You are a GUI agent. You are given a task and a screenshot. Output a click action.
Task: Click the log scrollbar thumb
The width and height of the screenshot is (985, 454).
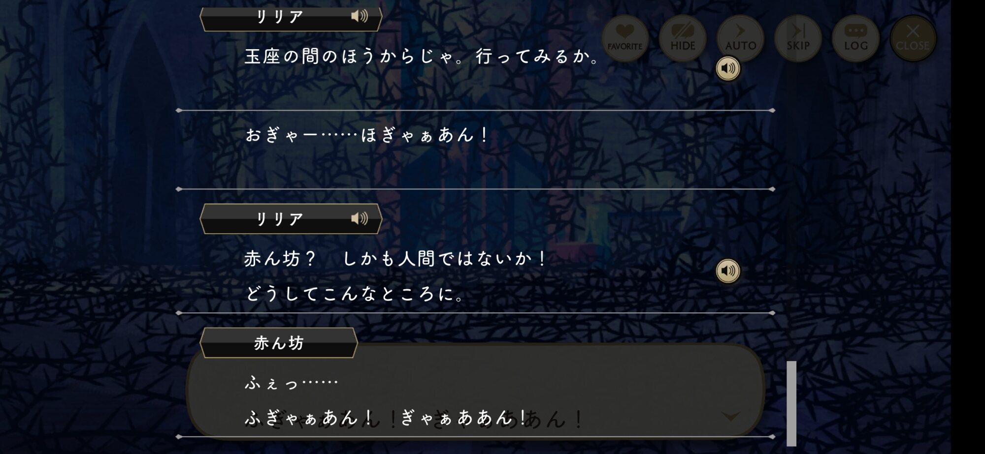point(791,403)
